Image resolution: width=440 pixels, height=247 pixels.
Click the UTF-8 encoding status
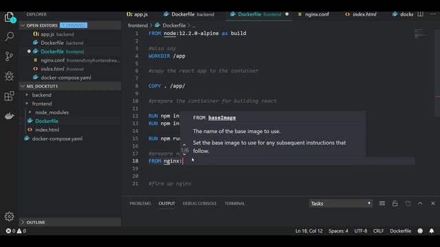pos(360,231)
